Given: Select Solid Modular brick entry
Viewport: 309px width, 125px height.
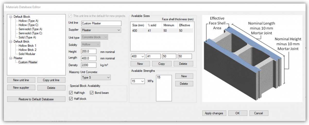Looking at the screenshot, I should [27, 54].
